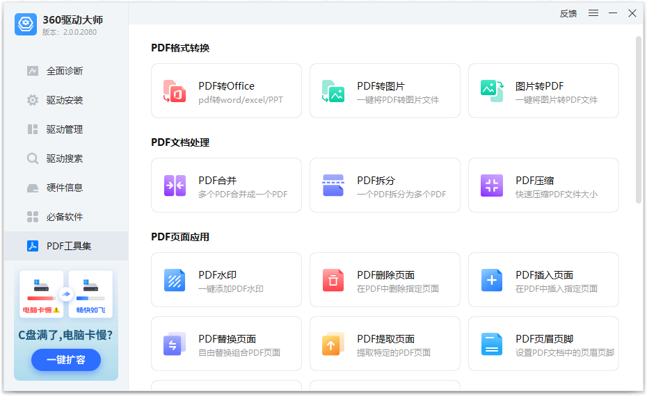Screen dimensions: 647x396
Task: Open the 全面诊断 section
Action: point(66,71)
